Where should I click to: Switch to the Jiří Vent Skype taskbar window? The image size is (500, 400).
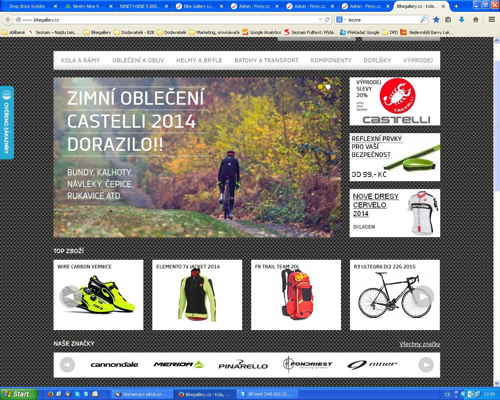coord(268,394)
